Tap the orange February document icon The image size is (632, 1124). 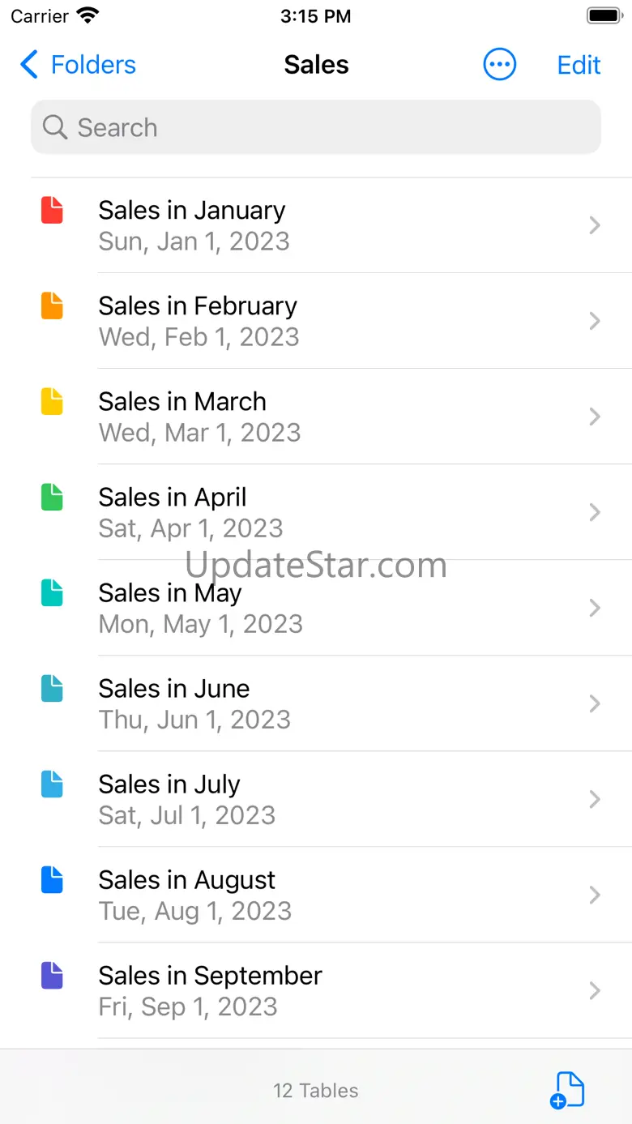[x=52, y=306]
